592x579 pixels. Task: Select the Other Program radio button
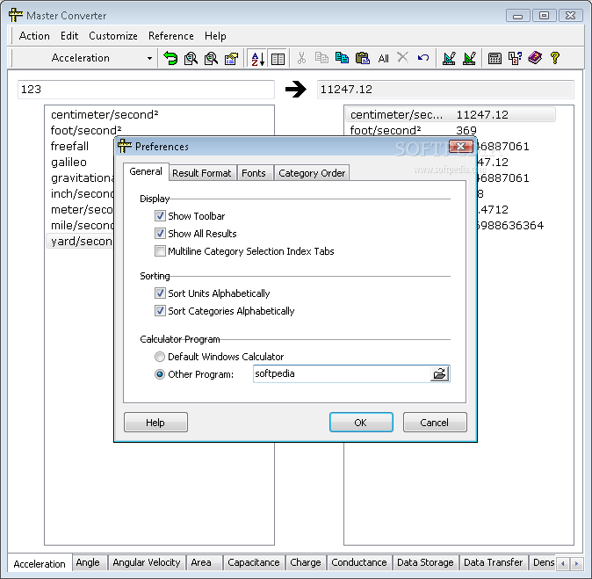tap(160, 374)
